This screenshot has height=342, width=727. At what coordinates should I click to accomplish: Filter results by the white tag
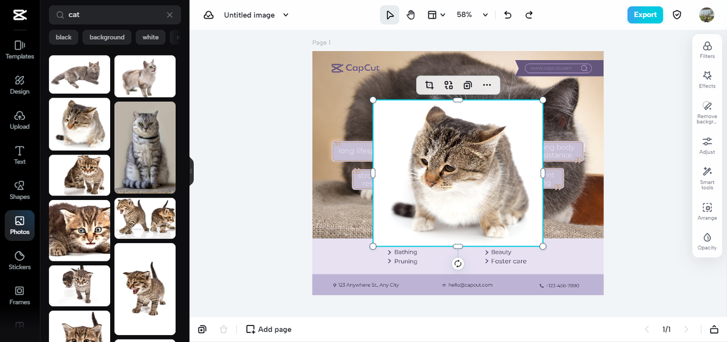point(151,37)
